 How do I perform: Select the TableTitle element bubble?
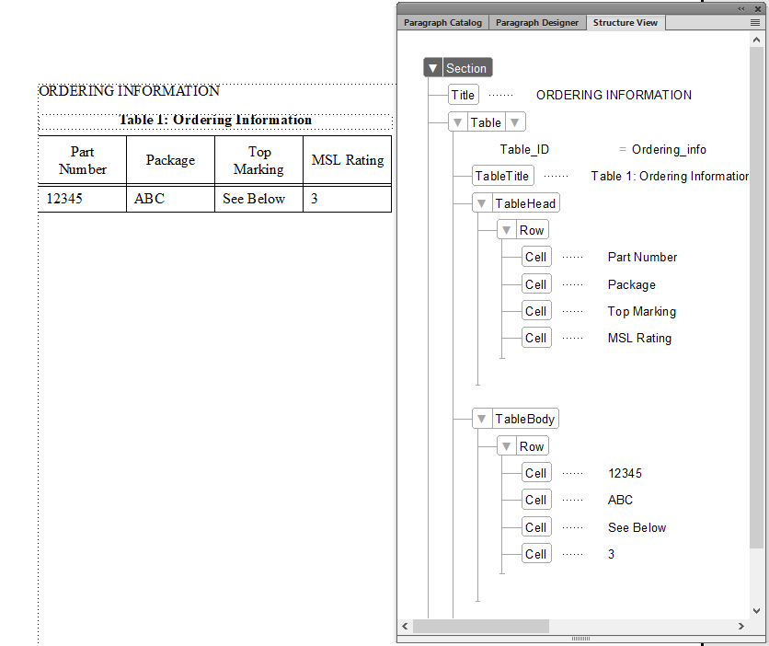point(502,176)
